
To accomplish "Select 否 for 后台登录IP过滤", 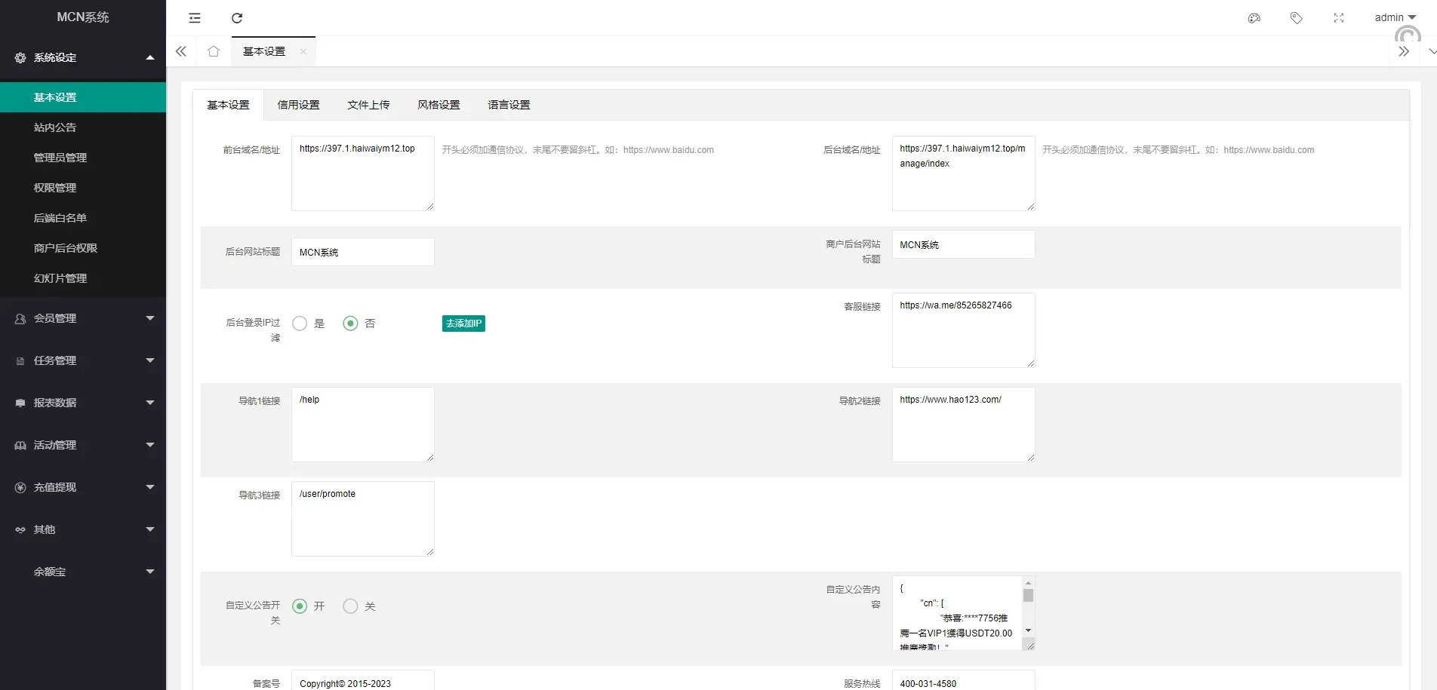I will [350, 324].
